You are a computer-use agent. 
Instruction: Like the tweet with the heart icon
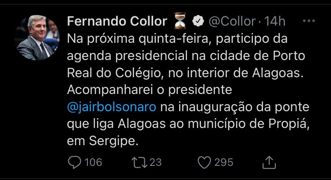point(204,162)
